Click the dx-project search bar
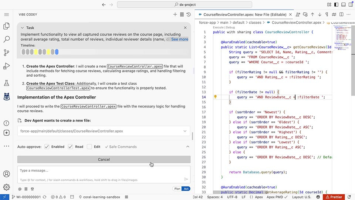355x200 pixels. click(x=185, y=4)
